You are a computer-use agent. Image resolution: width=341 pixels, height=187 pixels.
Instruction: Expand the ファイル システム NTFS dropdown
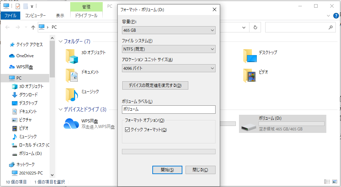click(x=168, y=49)
